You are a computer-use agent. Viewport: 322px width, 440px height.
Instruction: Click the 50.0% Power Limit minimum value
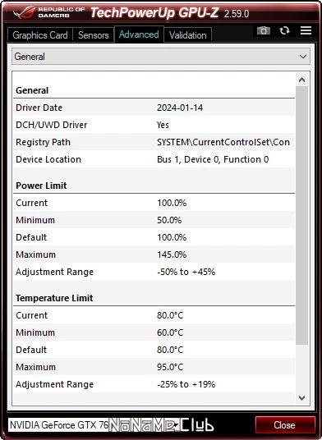pos(169,220)
